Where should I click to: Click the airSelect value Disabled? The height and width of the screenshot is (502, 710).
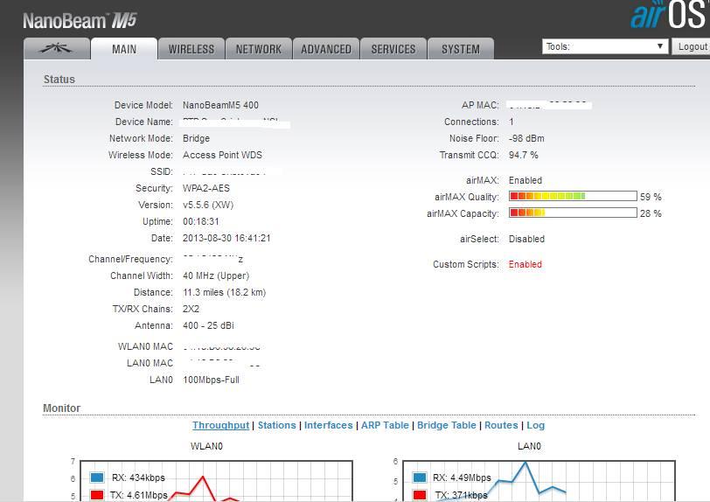click(x=526, y=239)
